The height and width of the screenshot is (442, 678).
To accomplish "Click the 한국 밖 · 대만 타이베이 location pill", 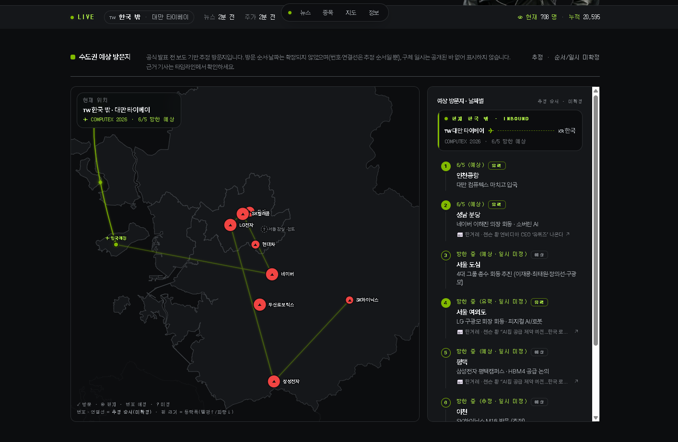I will pos(149,17).
